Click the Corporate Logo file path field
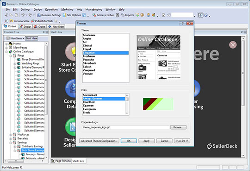250x171 pixels. [125, 127]
